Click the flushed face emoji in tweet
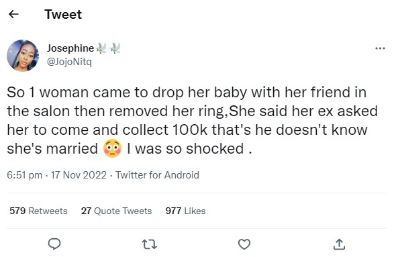 coord(112,148)
